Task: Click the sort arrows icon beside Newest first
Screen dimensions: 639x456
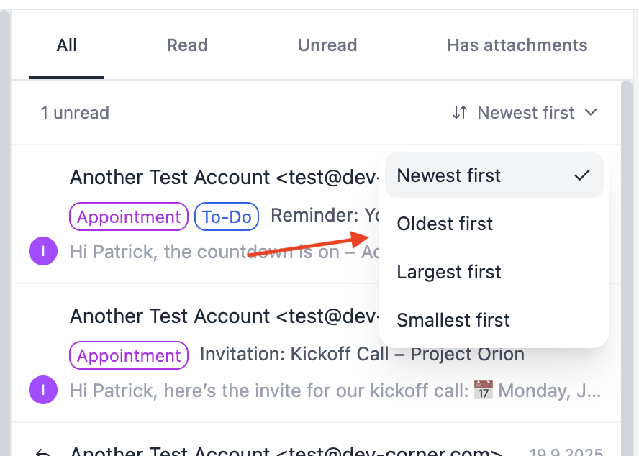Action: (460, 113)
